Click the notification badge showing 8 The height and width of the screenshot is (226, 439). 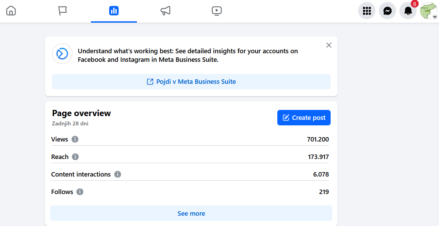coord(415,4)
